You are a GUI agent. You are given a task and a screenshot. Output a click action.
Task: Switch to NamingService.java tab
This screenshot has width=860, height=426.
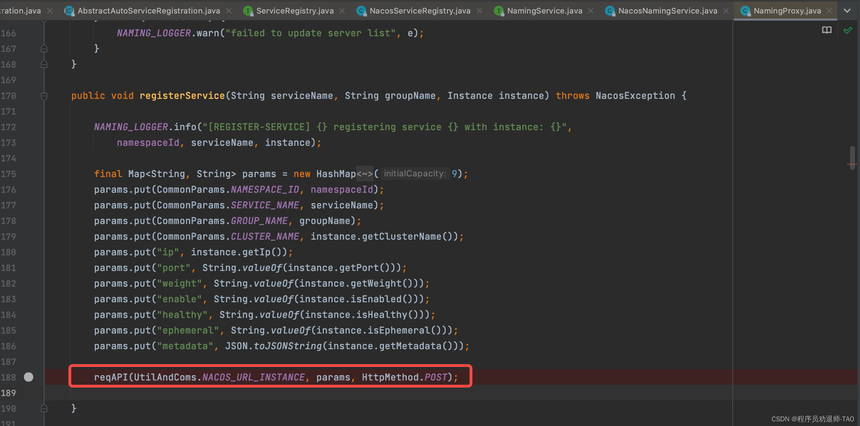(x=544, y=11)
